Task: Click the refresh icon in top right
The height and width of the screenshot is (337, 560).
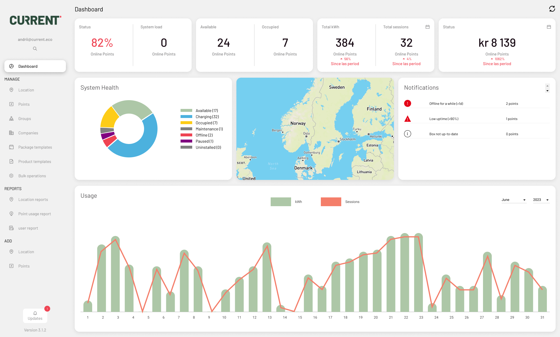Action: tap(552, 9)
